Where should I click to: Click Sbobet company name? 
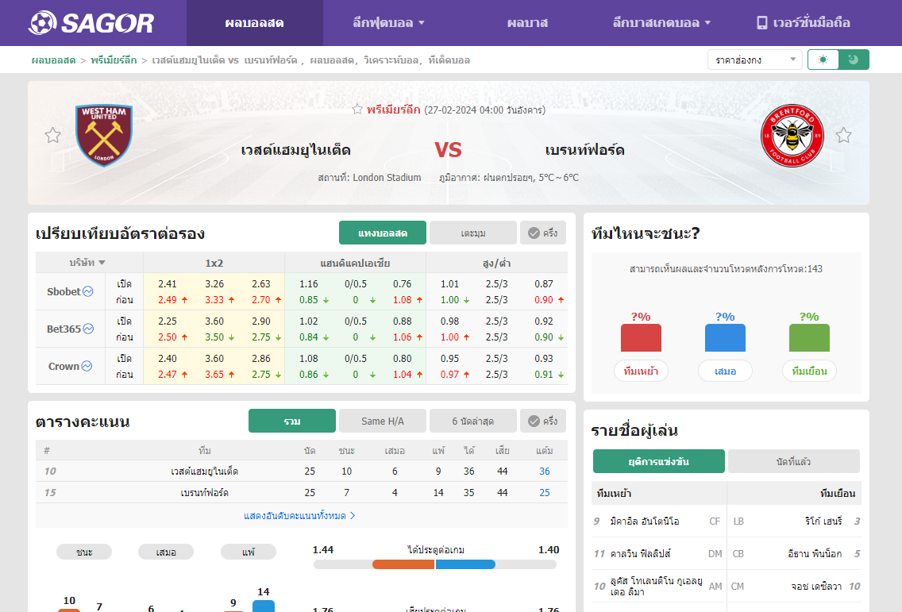(x=64, y=291)
